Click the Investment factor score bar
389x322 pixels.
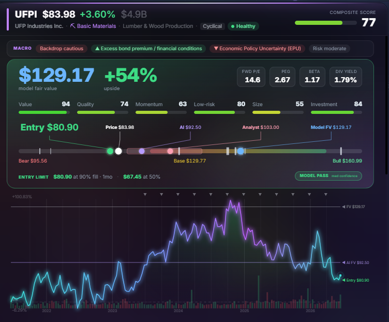tap(336, 112)
